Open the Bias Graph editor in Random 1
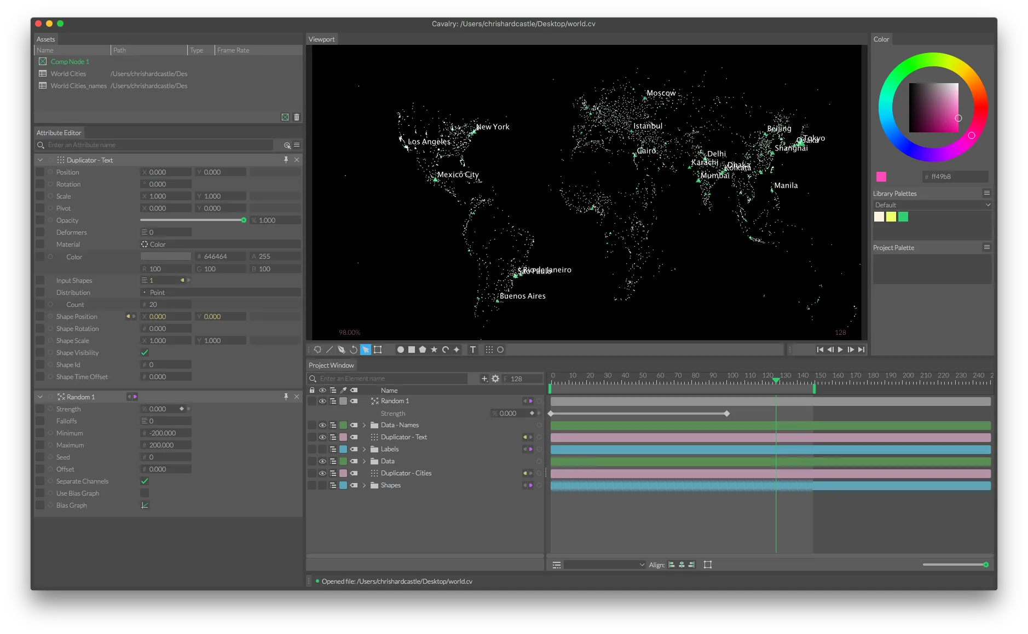Image resolution: width=1028 pixels, height=634 pixels. 145,505
